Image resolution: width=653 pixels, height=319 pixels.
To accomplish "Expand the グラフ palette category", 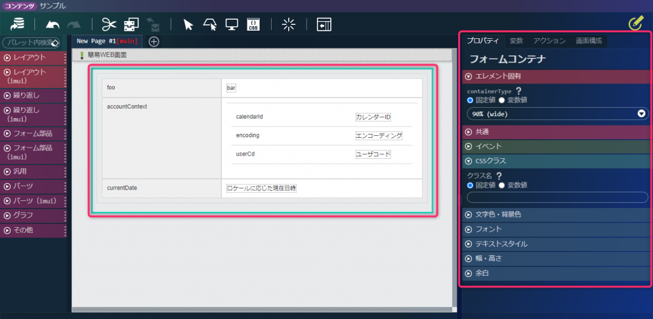I will coord(33,216).
